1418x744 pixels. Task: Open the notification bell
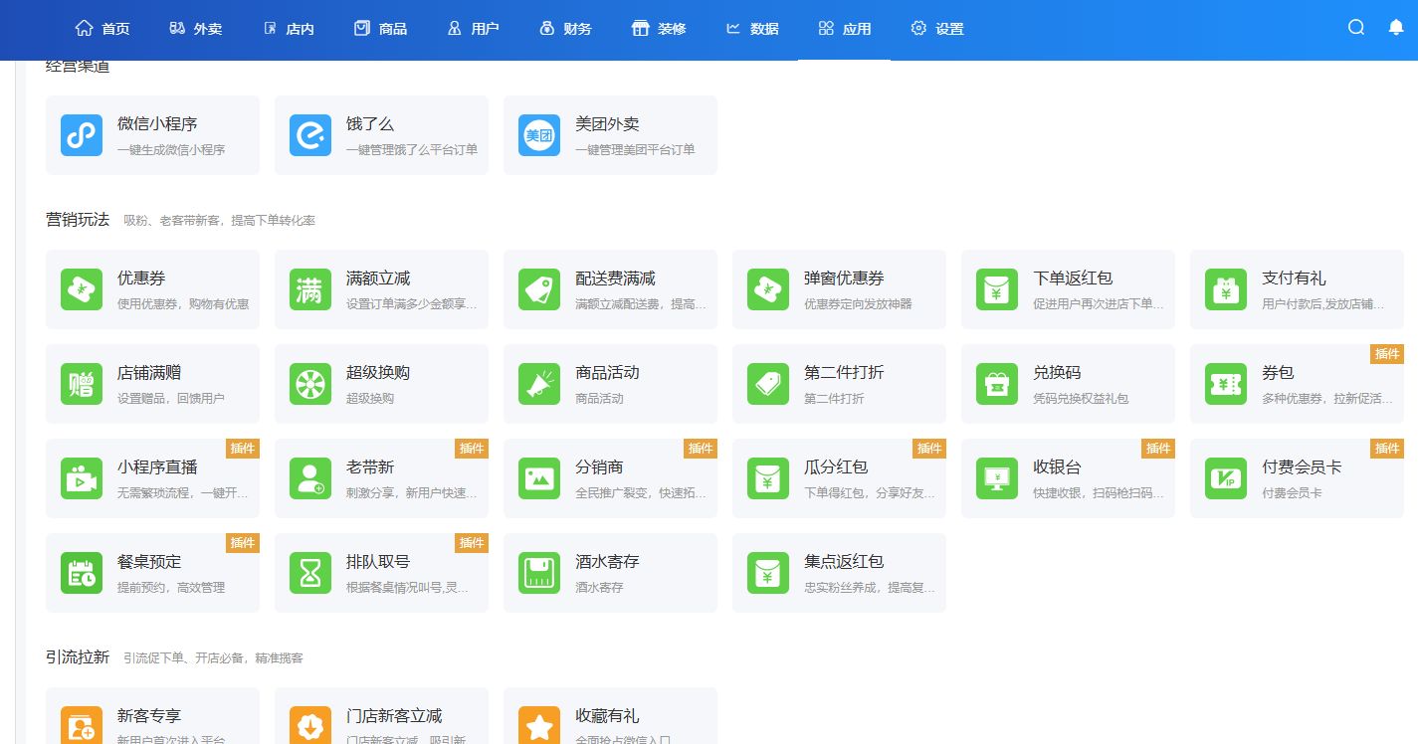click(x=1395, y=28)
